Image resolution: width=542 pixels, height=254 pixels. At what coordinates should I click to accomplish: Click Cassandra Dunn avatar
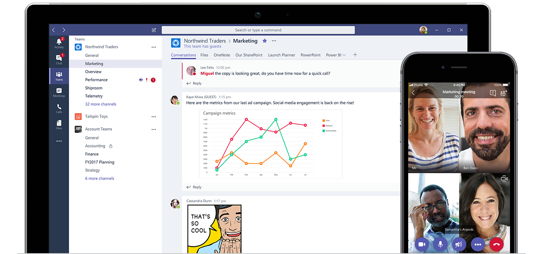pos(175,203)
